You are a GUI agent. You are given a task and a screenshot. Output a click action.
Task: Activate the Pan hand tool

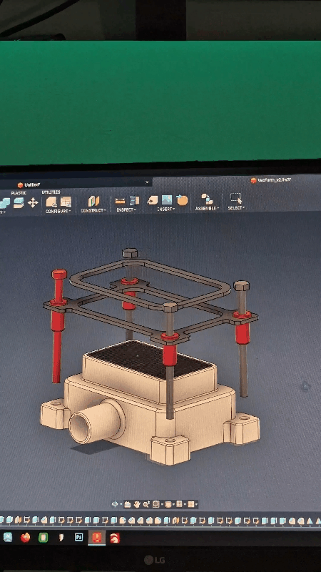137,505
